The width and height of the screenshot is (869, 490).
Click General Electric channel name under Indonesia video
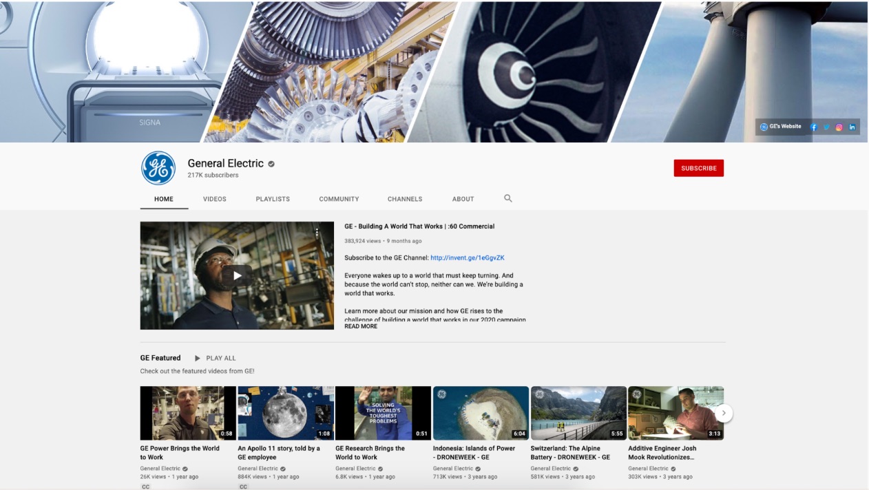tap(453, 469)
